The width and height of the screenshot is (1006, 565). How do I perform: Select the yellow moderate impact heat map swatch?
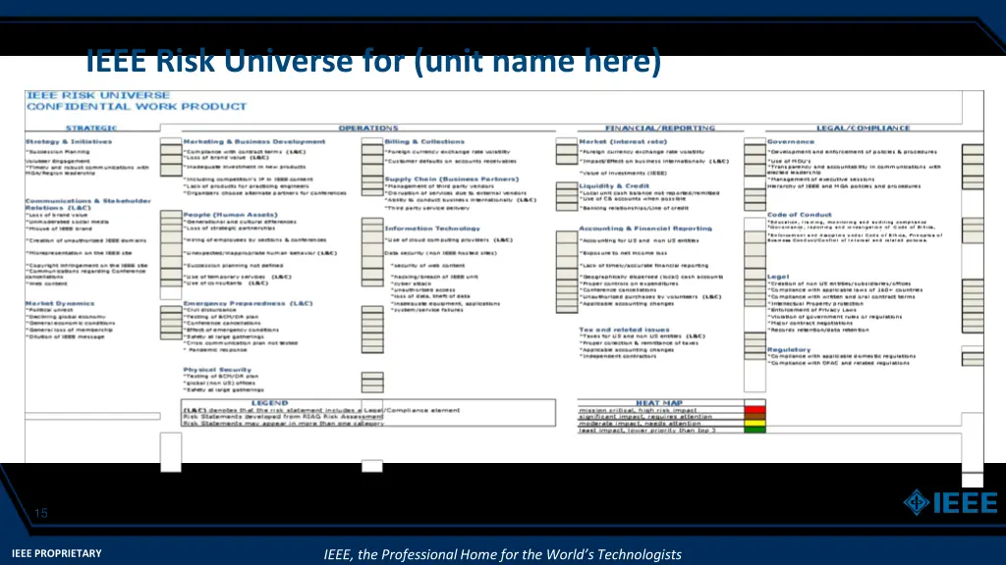coord(754,424)
